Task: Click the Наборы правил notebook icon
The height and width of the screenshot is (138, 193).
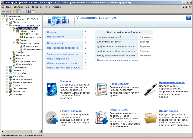Action: coord(101,89)
